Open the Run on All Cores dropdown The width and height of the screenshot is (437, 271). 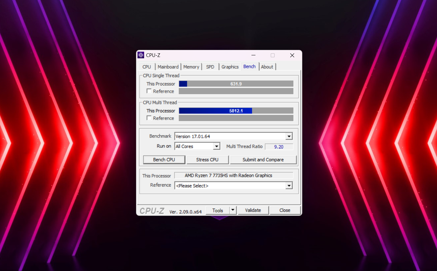click(x=216, y=146)
